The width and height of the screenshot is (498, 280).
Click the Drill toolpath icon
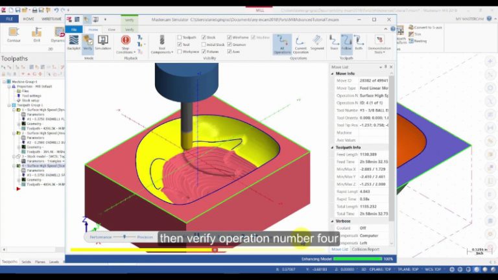click(37, 34)
